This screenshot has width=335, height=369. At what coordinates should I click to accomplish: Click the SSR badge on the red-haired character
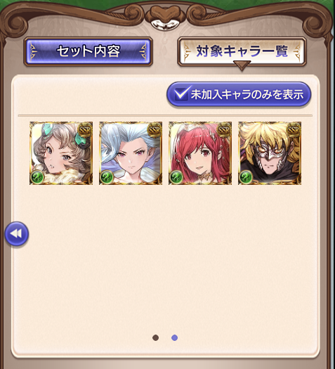(224, 129)
